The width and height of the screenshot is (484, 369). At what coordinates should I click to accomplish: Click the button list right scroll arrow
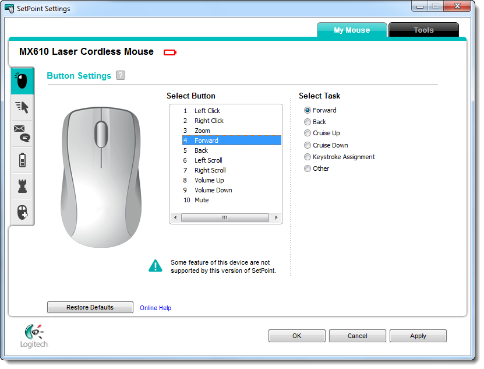point(277,218)
